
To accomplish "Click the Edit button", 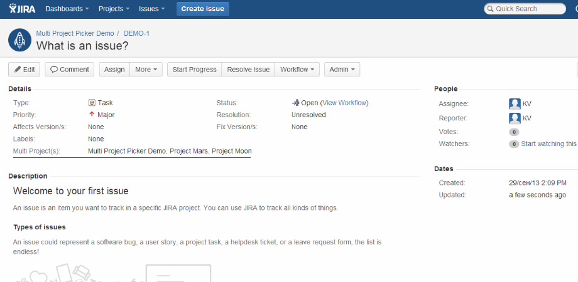I will pyautogui.click(x=25, y=70).
